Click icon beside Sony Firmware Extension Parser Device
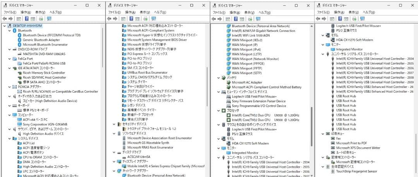Screen dimensions: 418x177 (x=228, y=101)
